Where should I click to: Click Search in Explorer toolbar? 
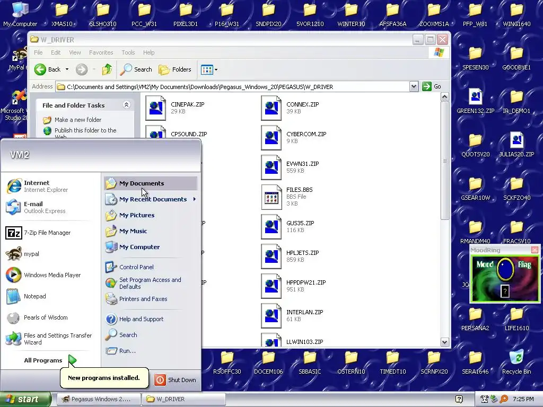click(x=136, y=69)
